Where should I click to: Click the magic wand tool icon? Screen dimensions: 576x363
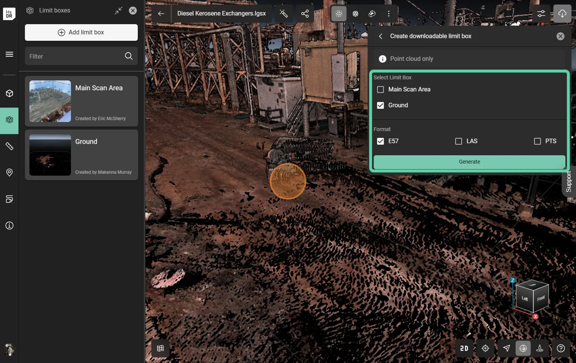[x=284, y=14]
